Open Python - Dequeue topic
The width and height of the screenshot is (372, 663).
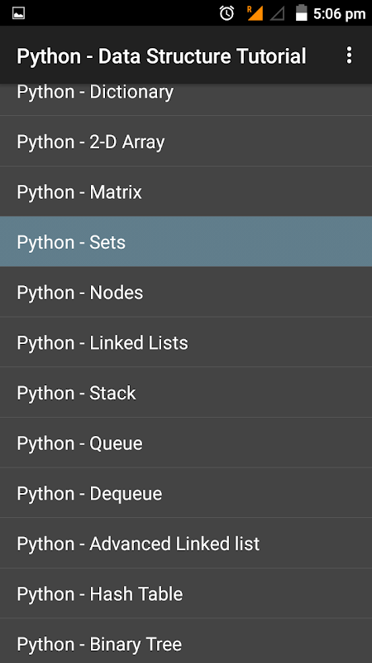tap(186, 492)
